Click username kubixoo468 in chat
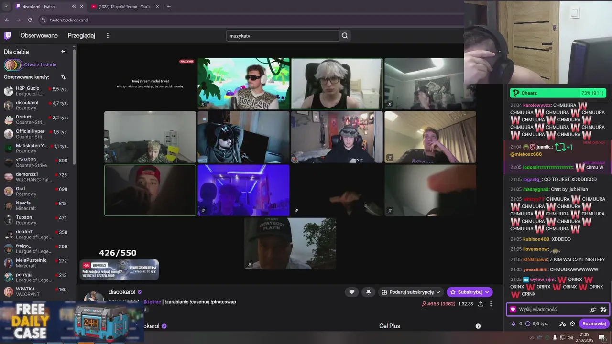Screen dimensions: 612x344 [x=536, y=239]
